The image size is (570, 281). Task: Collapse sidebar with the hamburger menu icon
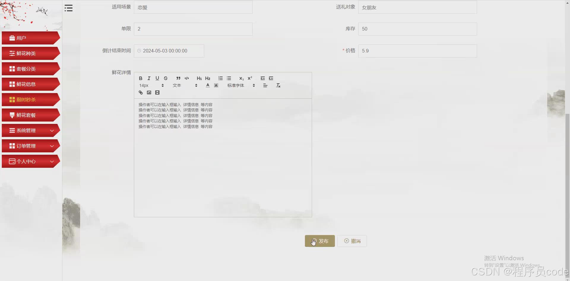pos(69,8)
